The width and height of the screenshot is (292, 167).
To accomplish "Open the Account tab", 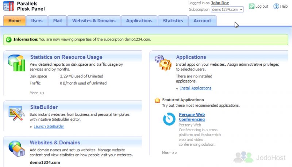I will 203,21.
